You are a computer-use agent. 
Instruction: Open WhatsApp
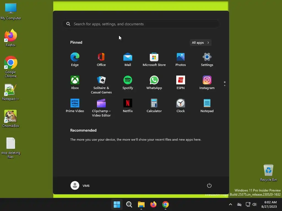[x=154, y=82]
